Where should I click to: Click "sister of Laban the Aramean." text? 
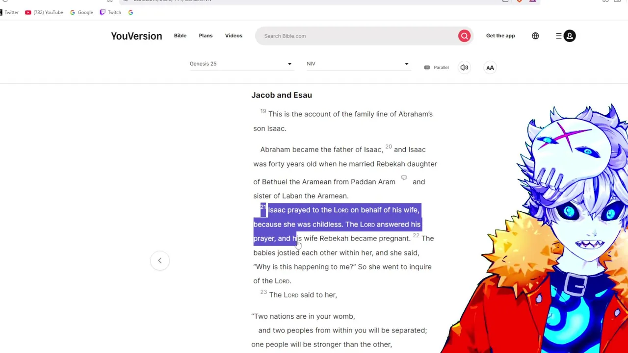click(x=301, y=196)
